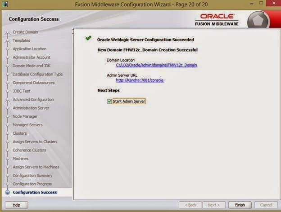Select the Templates wizard step

pos(21,40)
